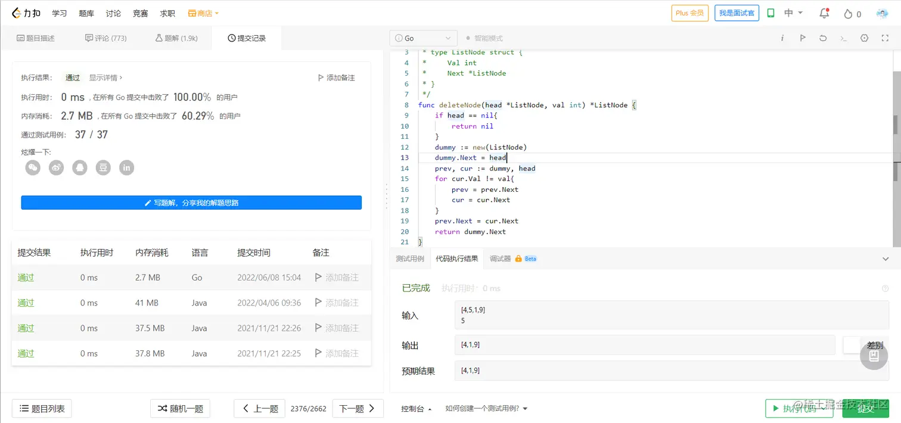Open the Go language dropdown
The image size is (901, 423).
[x=424, y=38]
